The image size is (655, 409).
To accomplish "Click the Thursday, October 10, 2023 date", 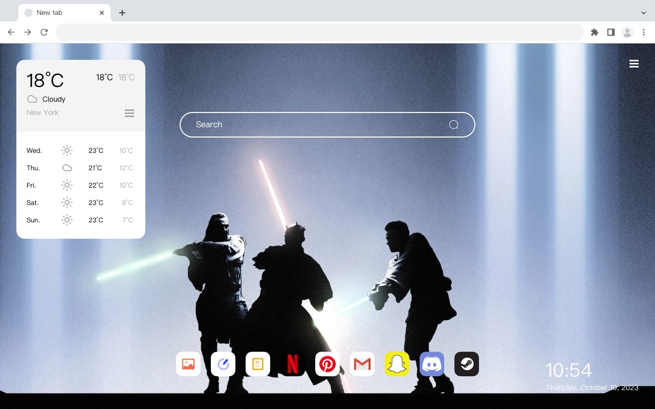I will click(592, 388).
